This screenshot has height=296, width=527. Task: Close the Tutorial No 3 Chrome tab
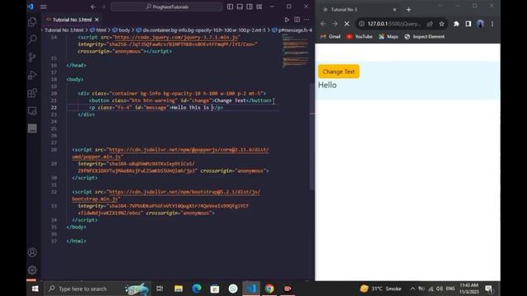394,10
